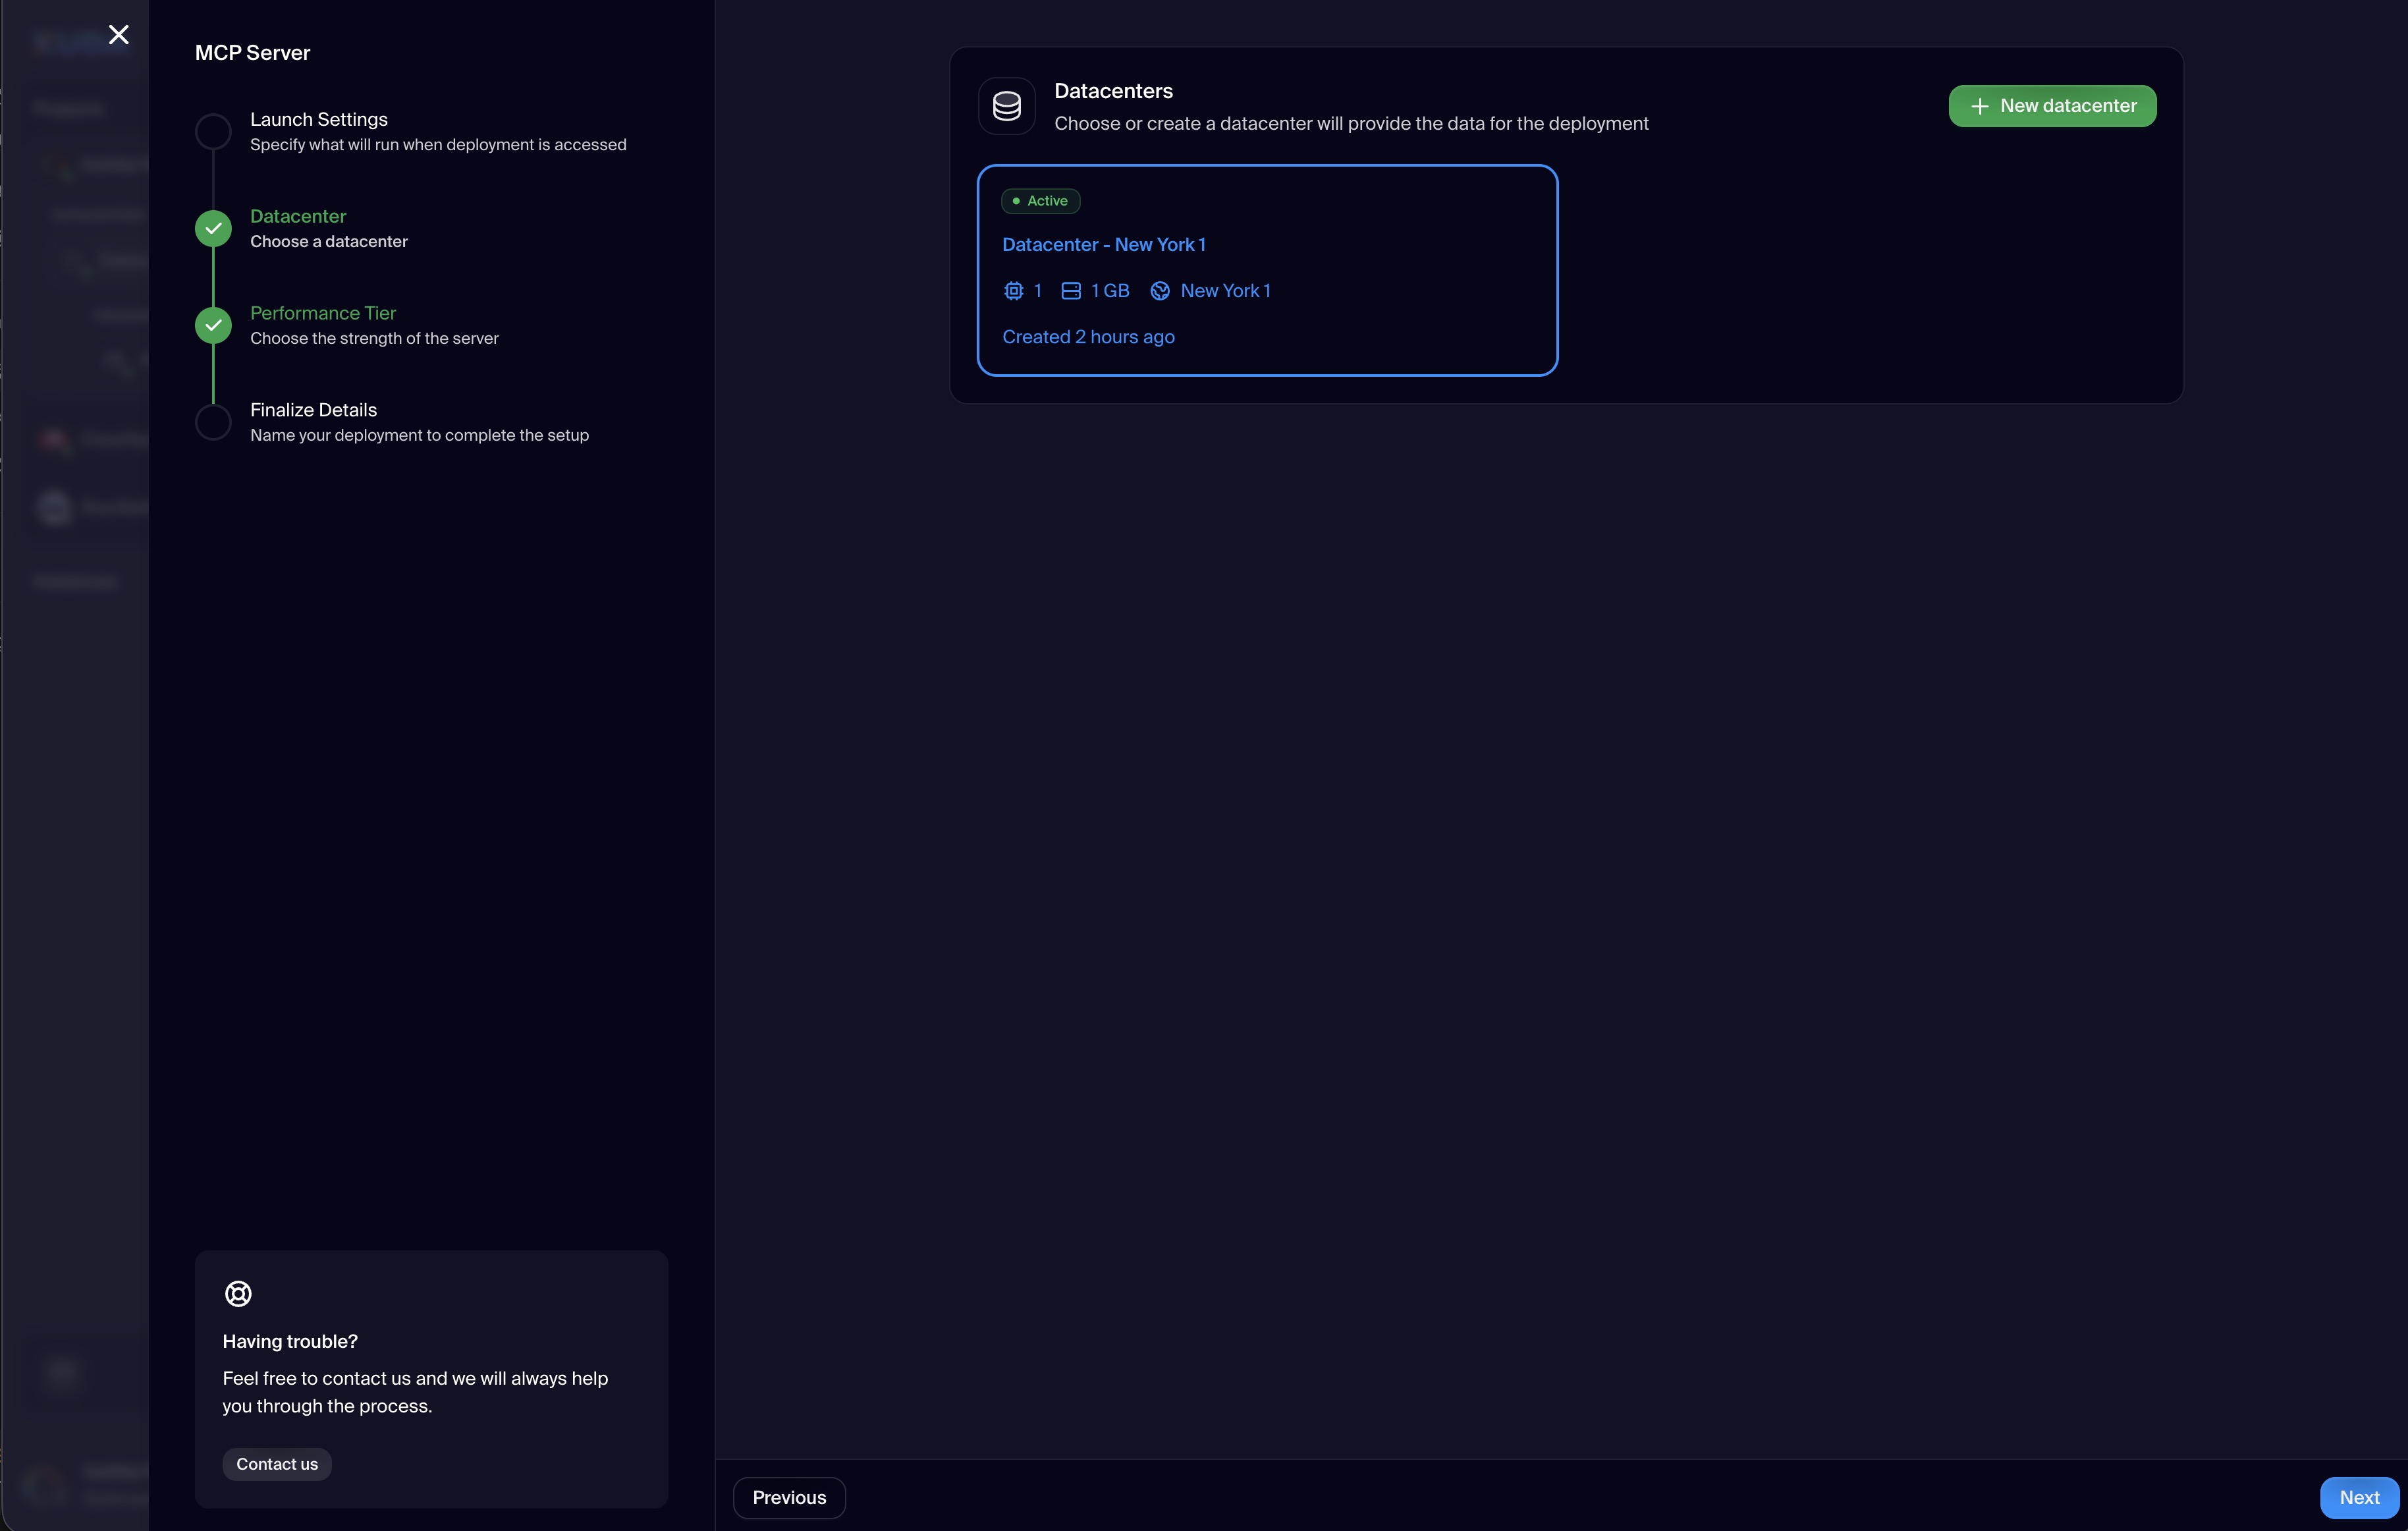The width and height of the screenshot is (2408, 1531).
Task: Click the Contact us button
Action: coord(277,1464)
